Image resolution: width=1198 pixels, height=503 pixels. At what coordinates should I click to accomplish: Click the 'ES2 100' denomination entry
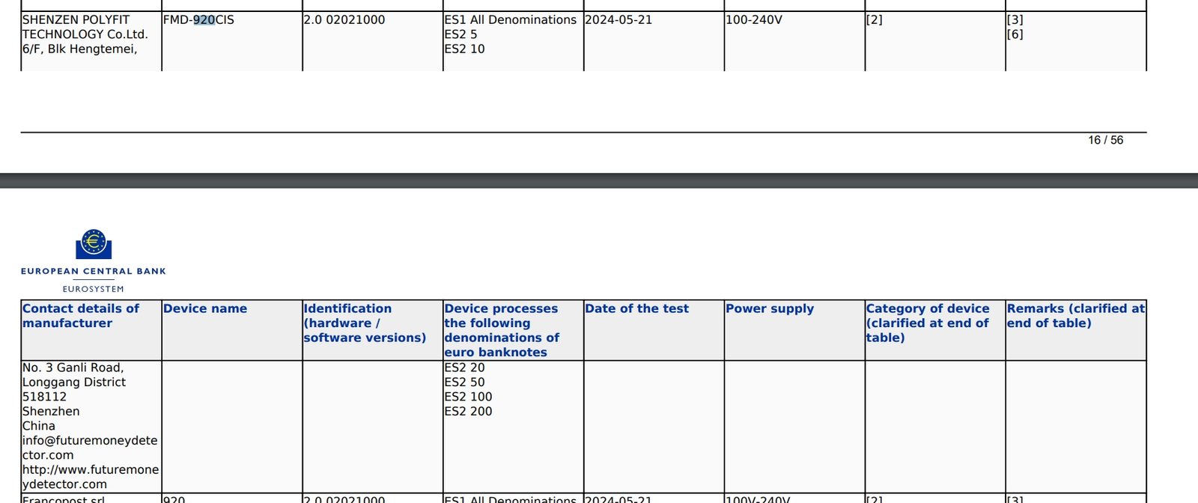pos(468,397)
